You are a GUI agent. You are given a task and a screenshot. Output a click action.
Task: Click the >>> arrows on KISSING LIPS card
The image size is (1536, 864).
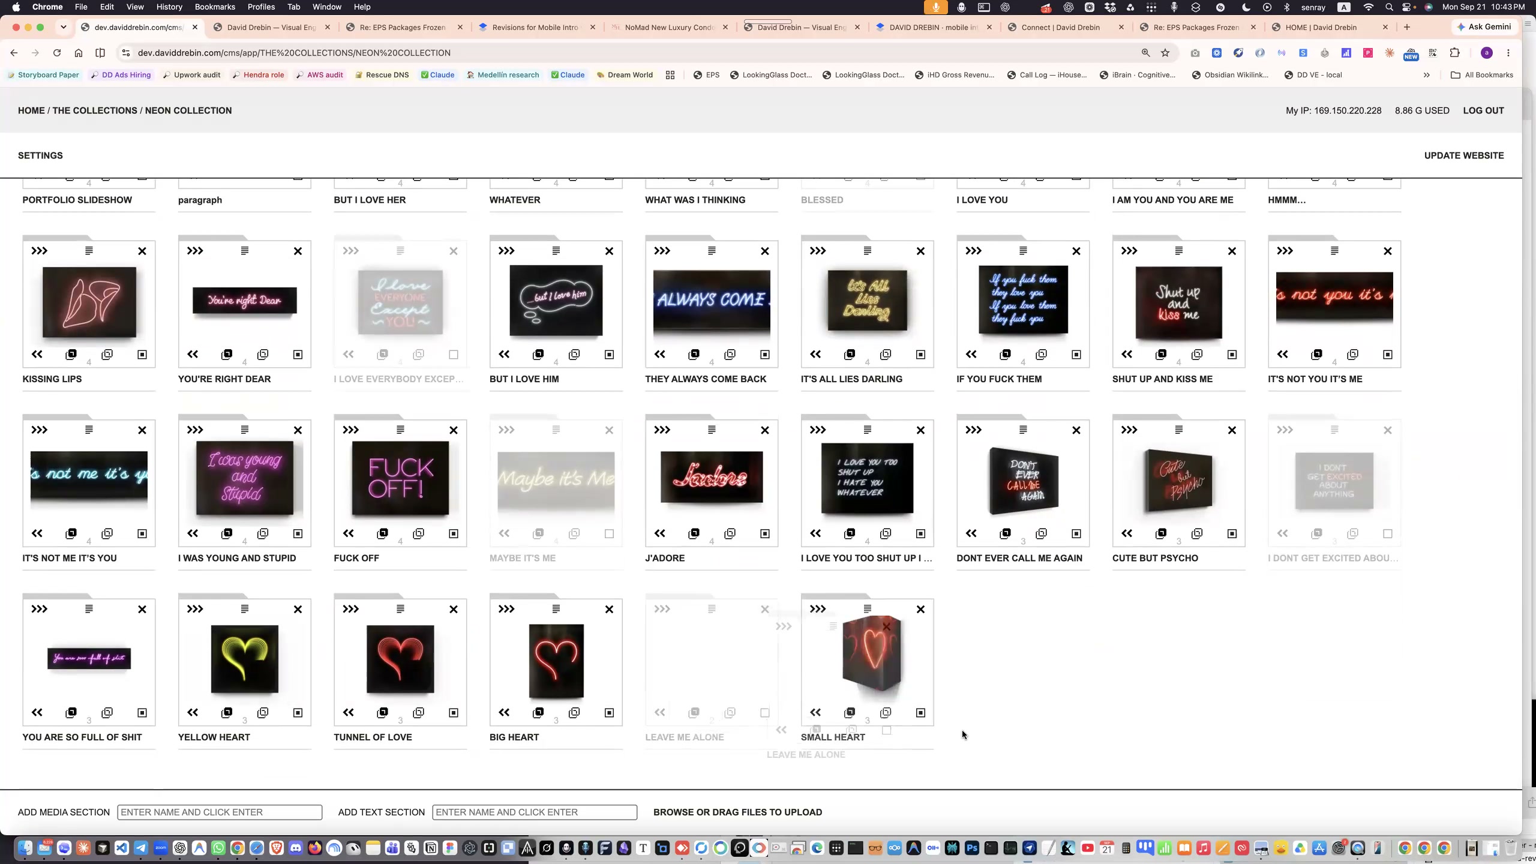pyautogui.click(x=39, y=251)
